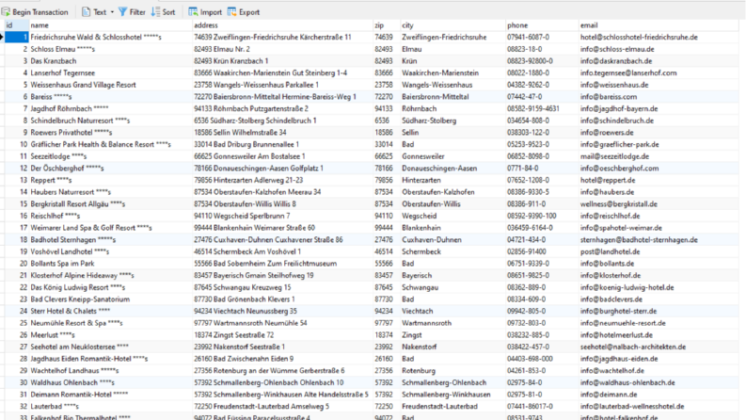Image resolution: width=746 pixels, height=420 pixels.
Task: Click the Export label in toolbar
Action: tap(249, 12)
